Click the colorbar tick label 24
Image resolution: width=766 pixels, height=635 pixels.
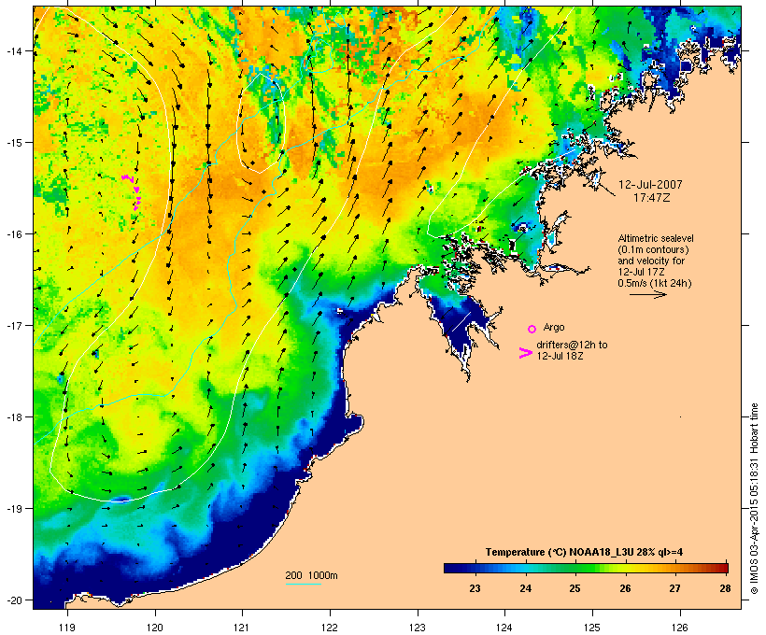(x=525, y=588)
